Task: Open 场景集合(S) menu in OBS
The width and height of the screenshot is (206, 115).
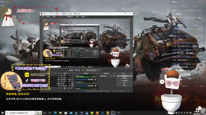Action: coord(70,17)
